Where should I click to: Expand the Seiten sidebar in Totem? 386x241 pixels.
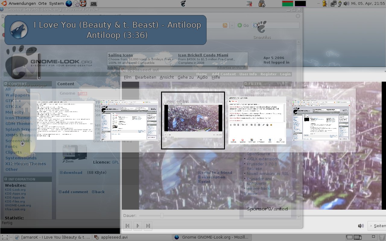[377, 226]
